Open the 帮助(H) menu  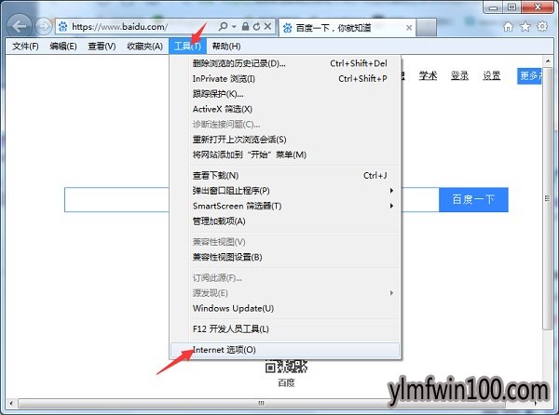coord(226,47)
